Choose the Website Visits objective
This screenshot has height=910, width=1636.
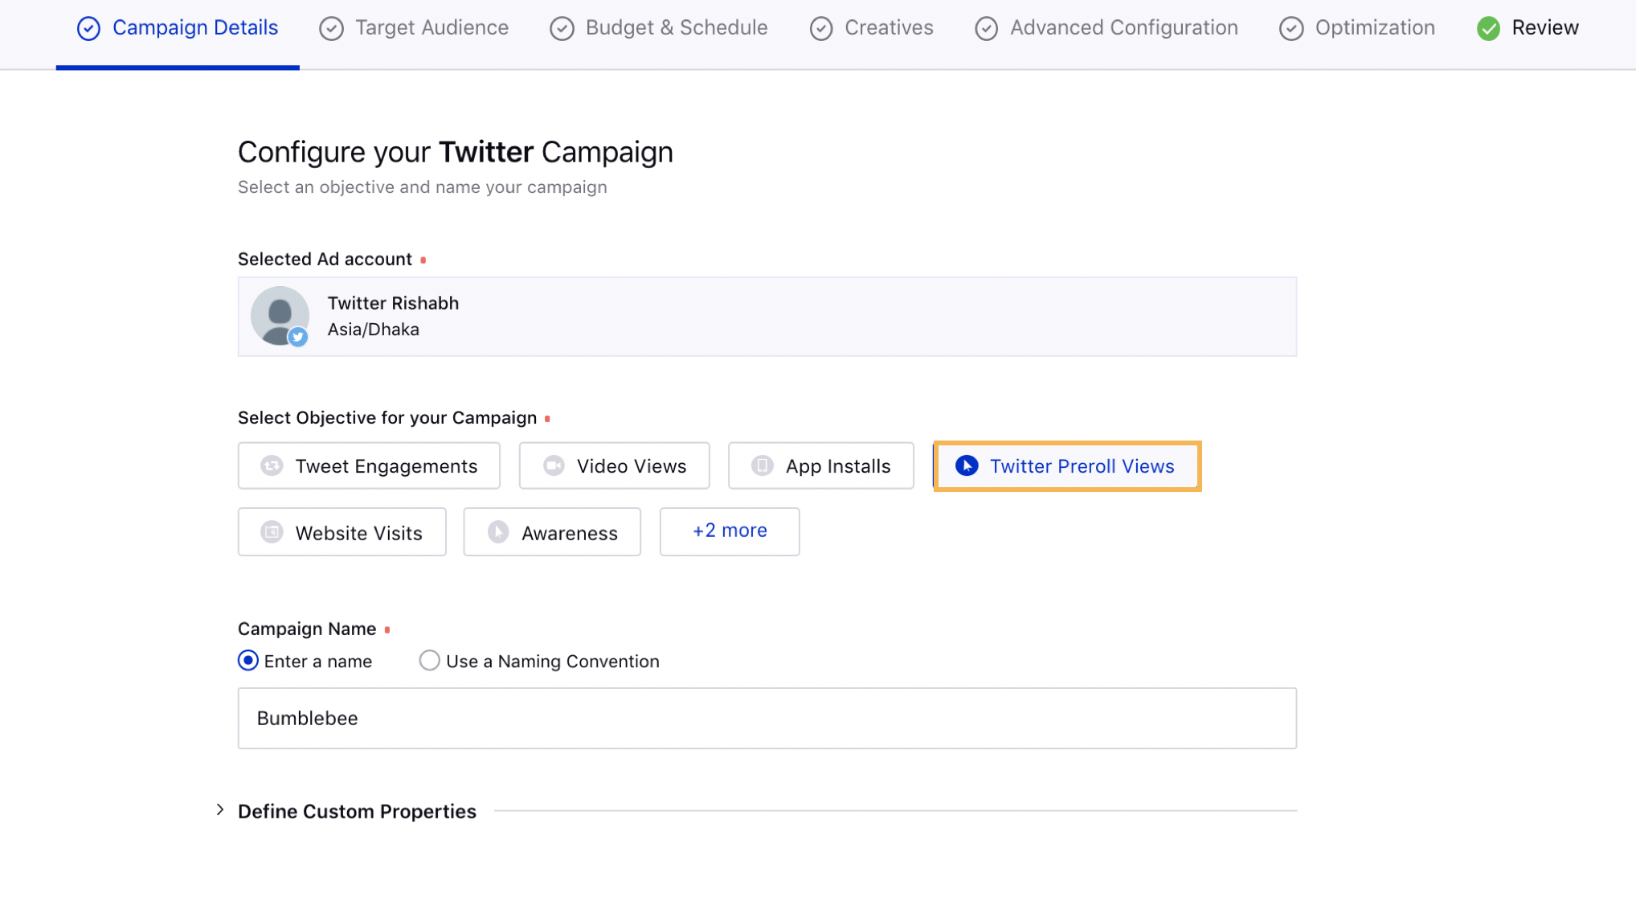[x=342, y=532]
